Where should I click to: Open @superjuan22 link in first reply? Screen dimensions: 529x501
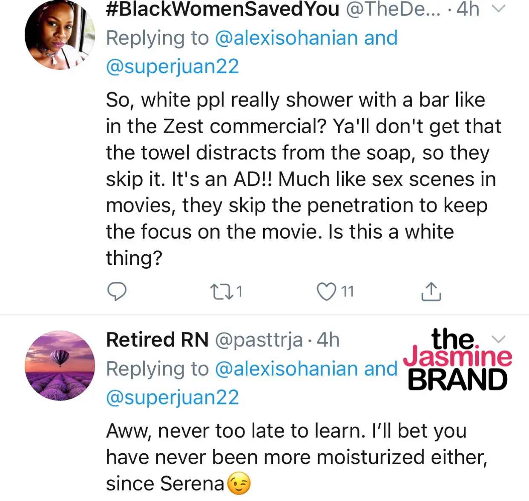point(172,67)
